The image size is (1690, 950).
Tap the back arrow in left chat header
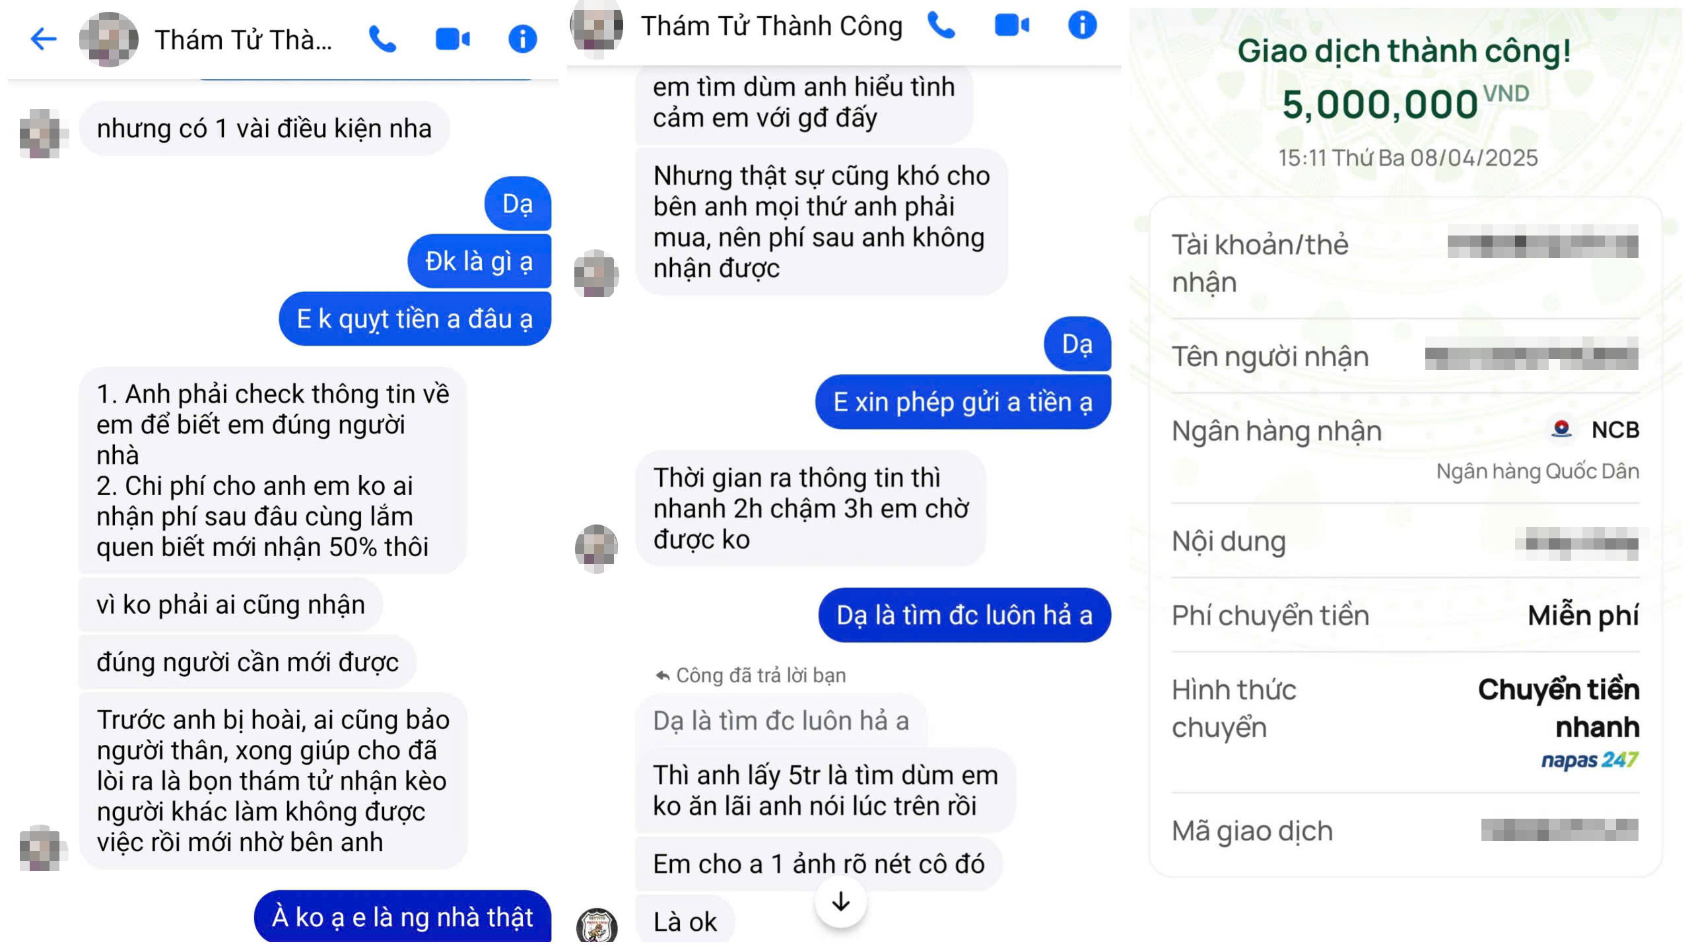pyautogui.click(x=44, y=39)
